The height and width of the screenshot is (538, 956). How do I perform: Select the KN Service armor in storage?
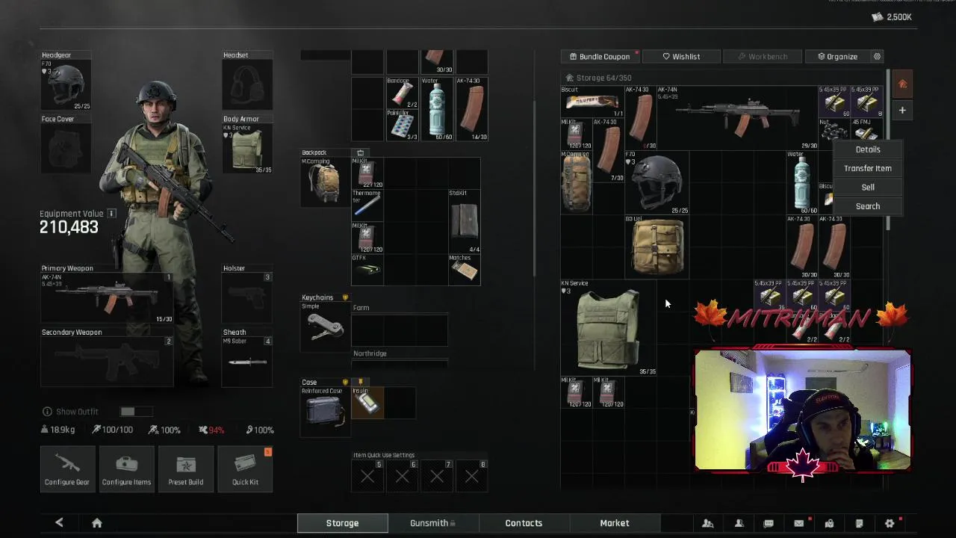coord(609,327)
